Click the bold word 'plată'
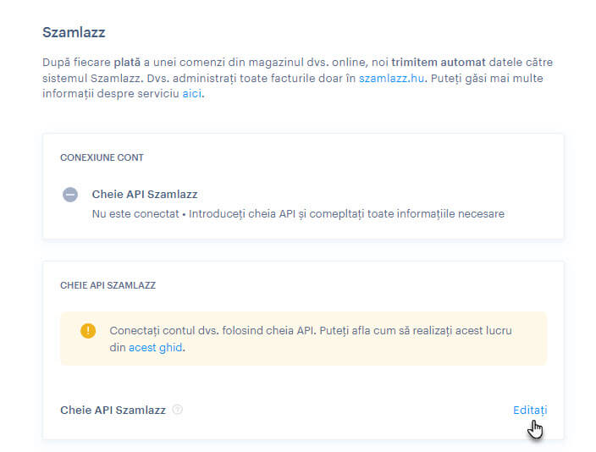The image size is (596, 452). click(x=127, y=63)
